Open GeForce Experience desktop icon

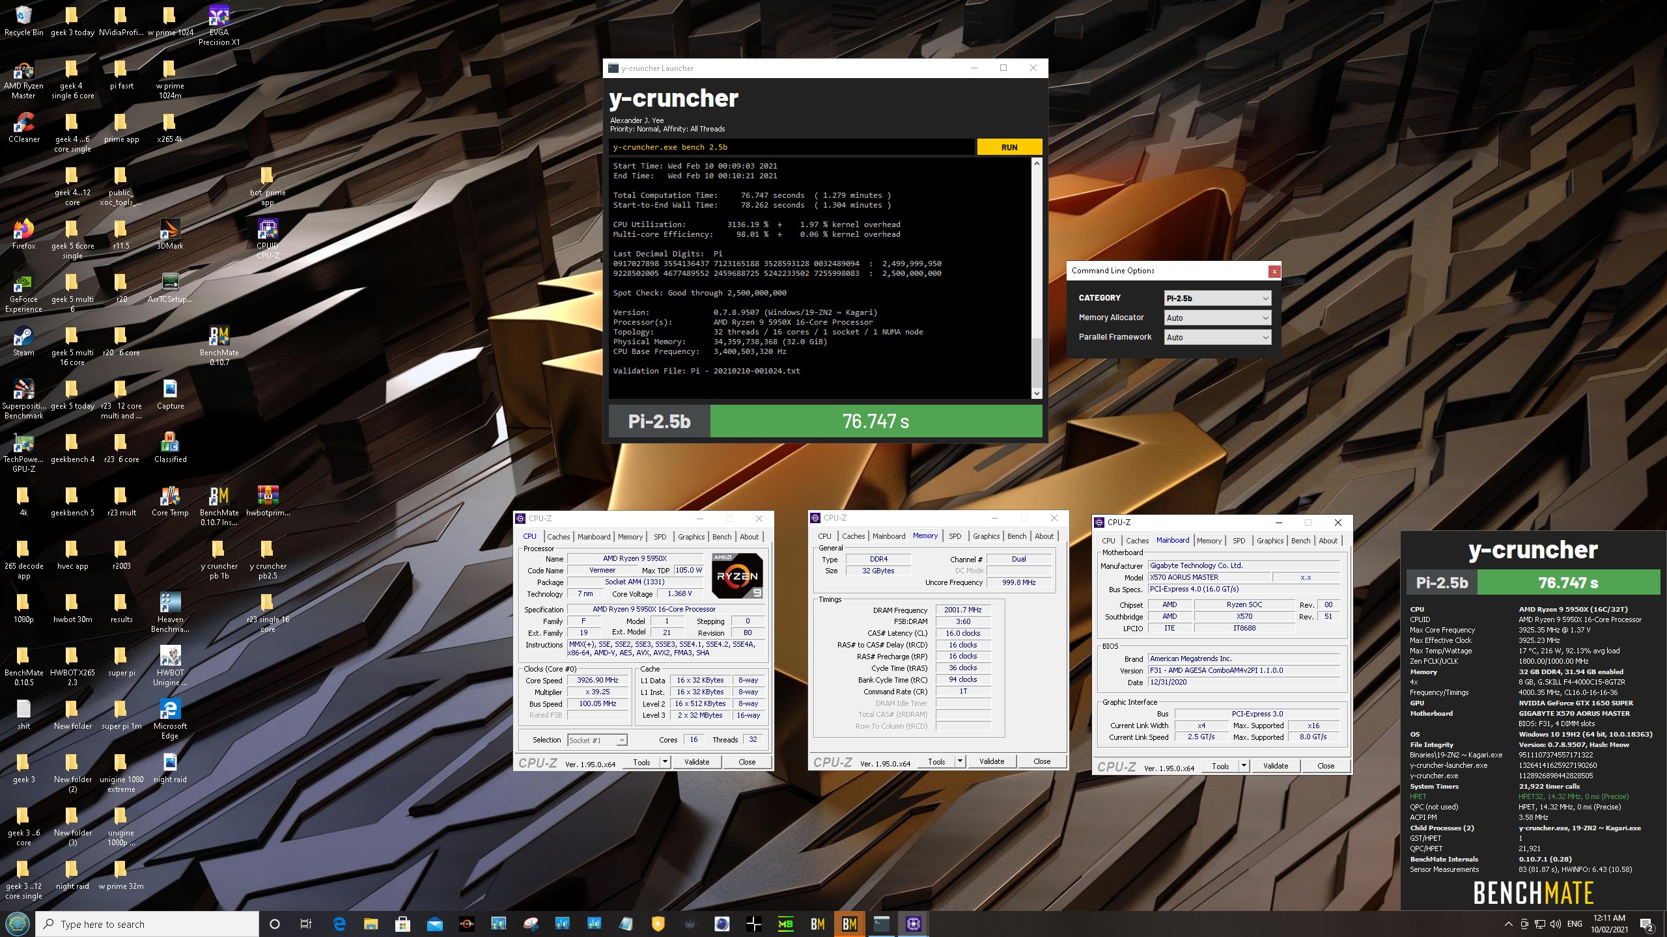pyautogui.click(x=23, y=293)
